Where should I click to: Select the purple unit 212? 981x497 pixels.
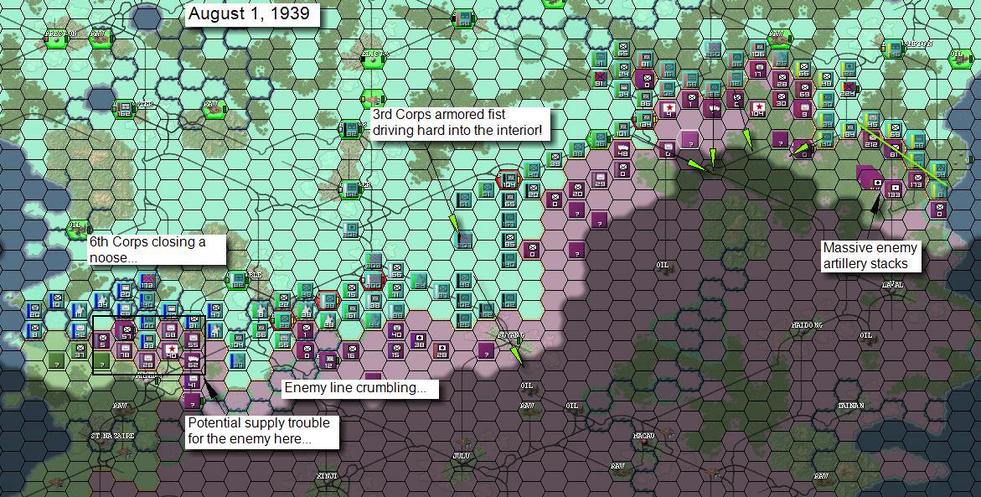[870, 140]
